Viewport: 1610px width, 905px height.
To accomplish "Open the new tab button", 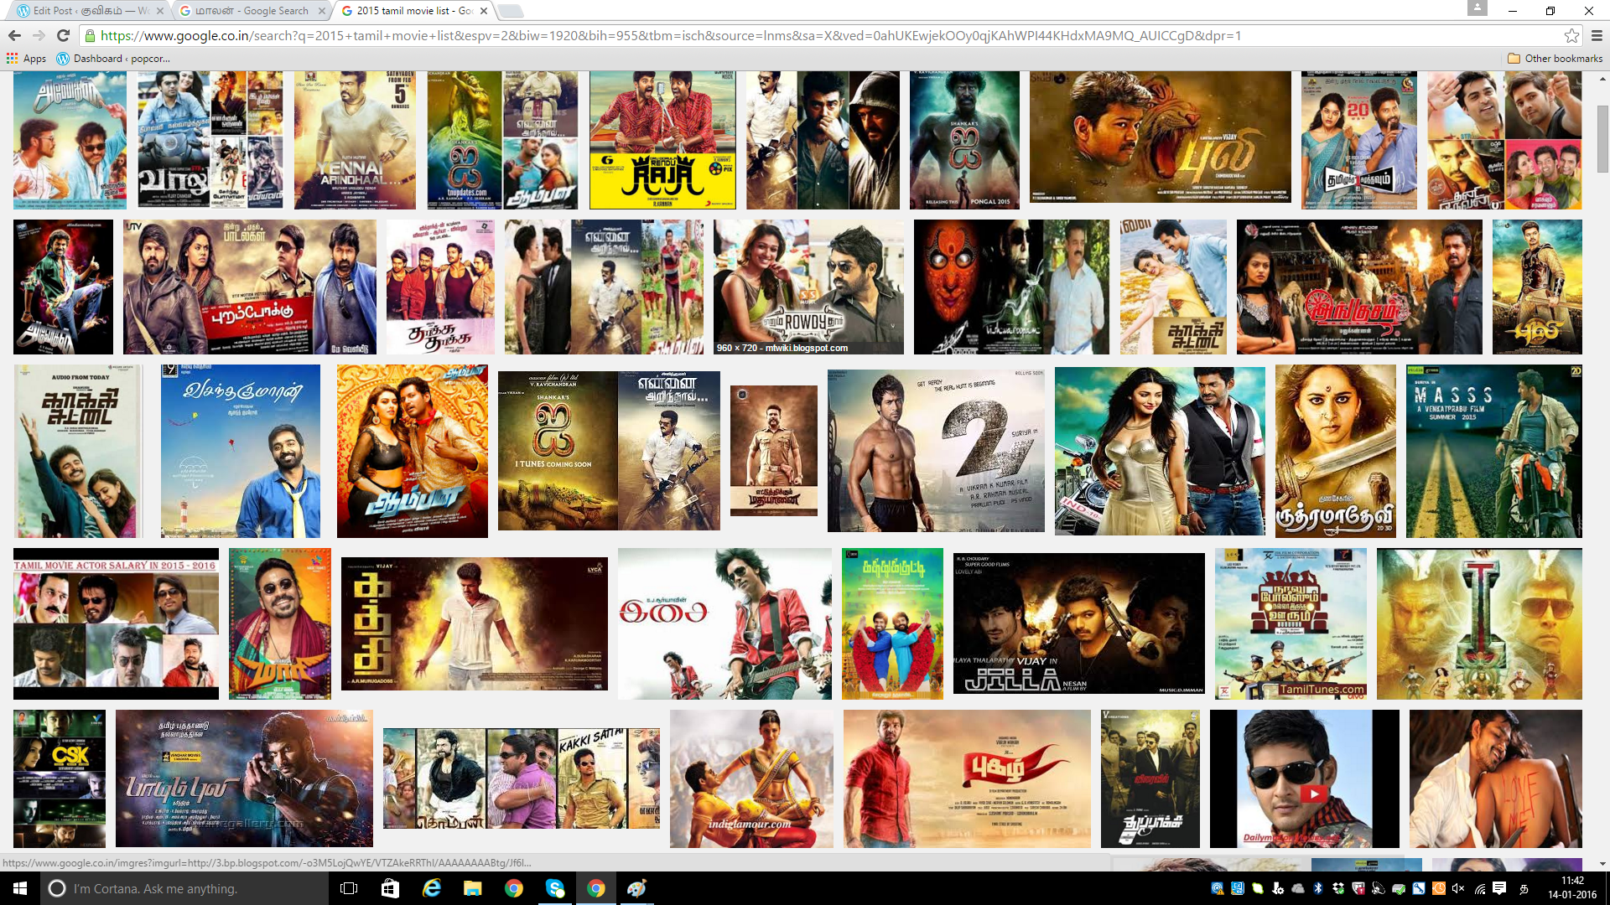I will [x=510, y=11].
